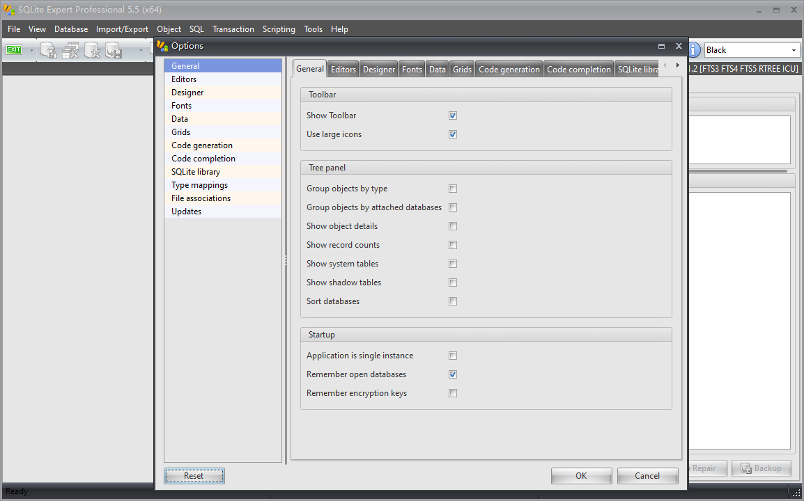This screenshot has width=804, height=501.
Task: Enable Show system tables
Action: point(453,263)
